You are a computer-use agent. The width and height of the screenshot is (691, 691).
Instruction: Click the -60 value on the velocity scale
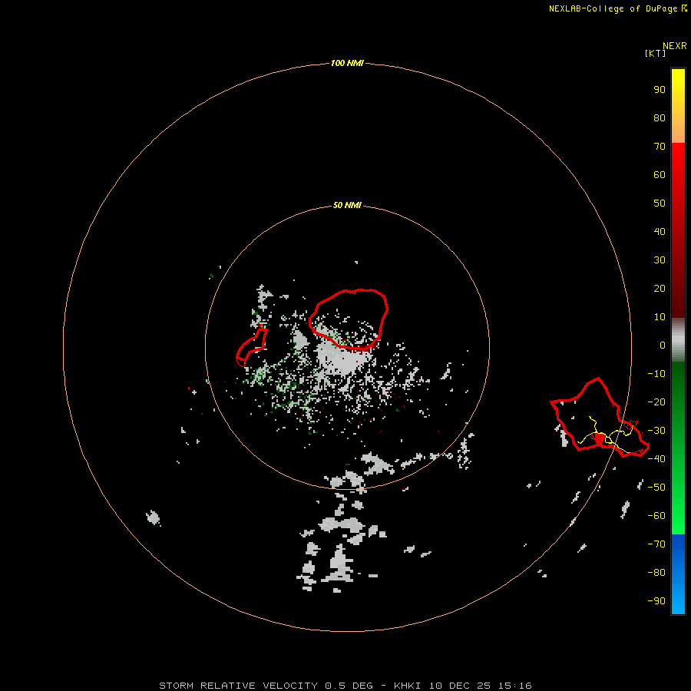656,516
